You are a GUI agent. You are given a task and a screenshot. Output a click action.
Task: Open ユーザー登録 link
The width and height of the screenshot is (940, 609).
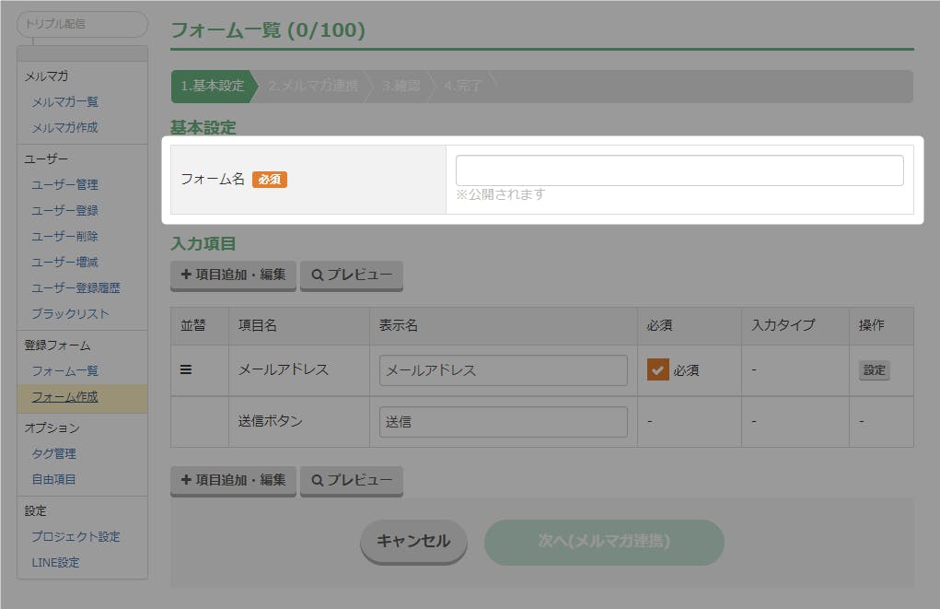coord(64,211)
